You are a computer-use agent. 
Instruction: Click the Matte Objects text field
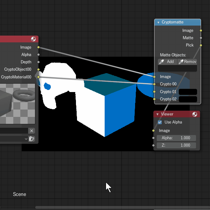pos(177,68)
